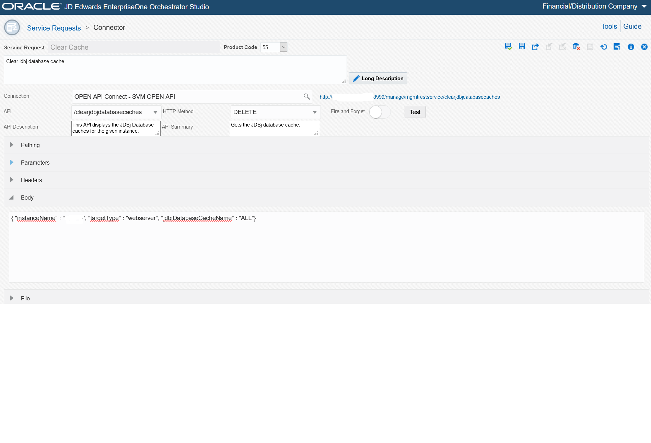Click the Connection search magnifier icon

[x=306, y=97]
